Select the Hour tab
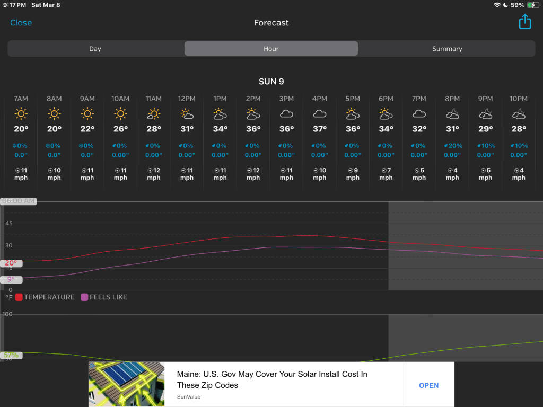 click(271, 49)
